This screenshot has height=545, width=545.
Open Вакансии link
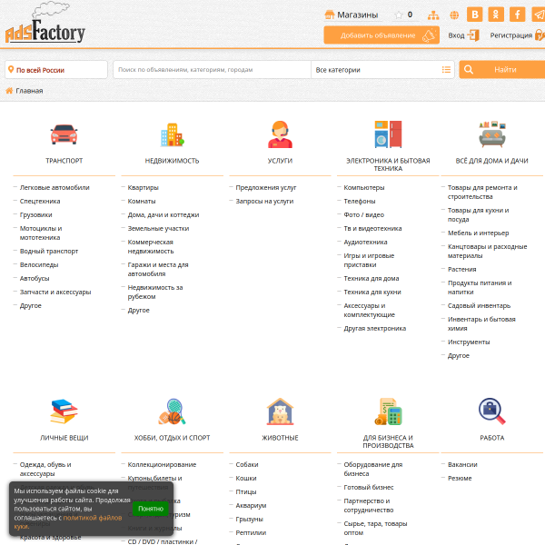point(462,464)
